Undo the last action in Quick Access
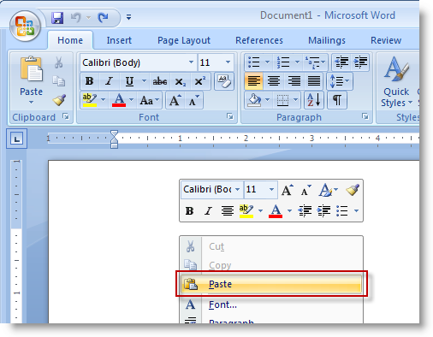The height and width of the screenshot is (337, 433). [76, 18]
